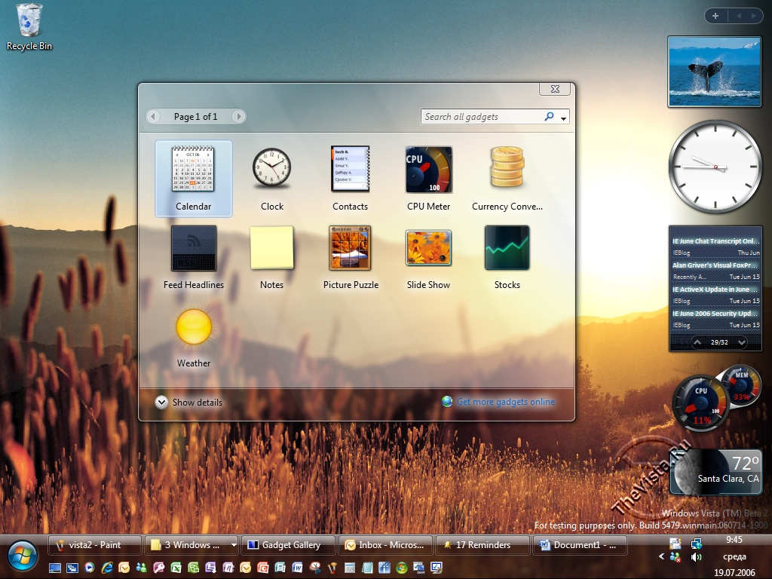Click the sidebar add gadget plus button

[x=715, y=16]
